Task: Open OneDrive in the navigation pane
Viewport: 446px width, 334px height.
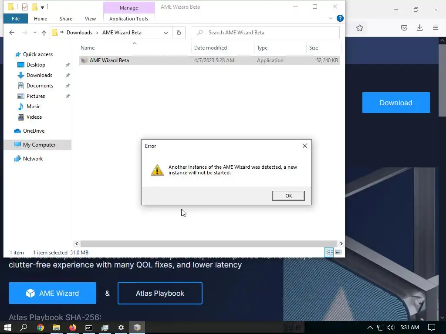Action: 34,131
